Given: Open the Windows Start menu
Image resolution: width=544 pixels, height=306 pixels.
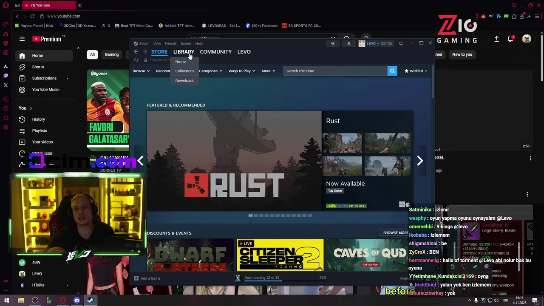Looking at the screenshot, I should coord(7,300).
